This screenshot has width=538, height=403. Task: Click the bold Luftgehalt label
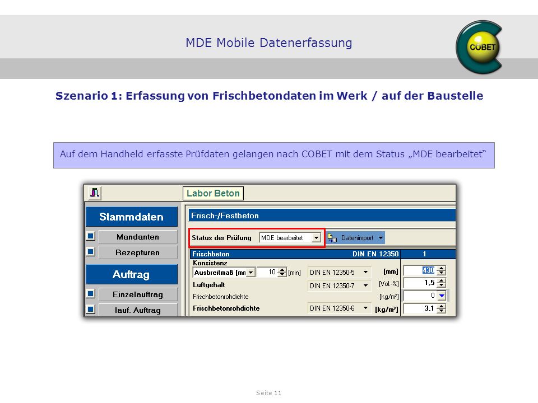209,285
